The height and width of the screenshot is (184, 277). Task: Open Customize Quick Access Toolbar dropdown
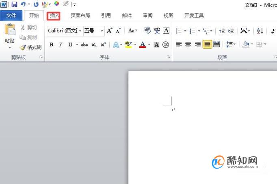tap(75, 5)
